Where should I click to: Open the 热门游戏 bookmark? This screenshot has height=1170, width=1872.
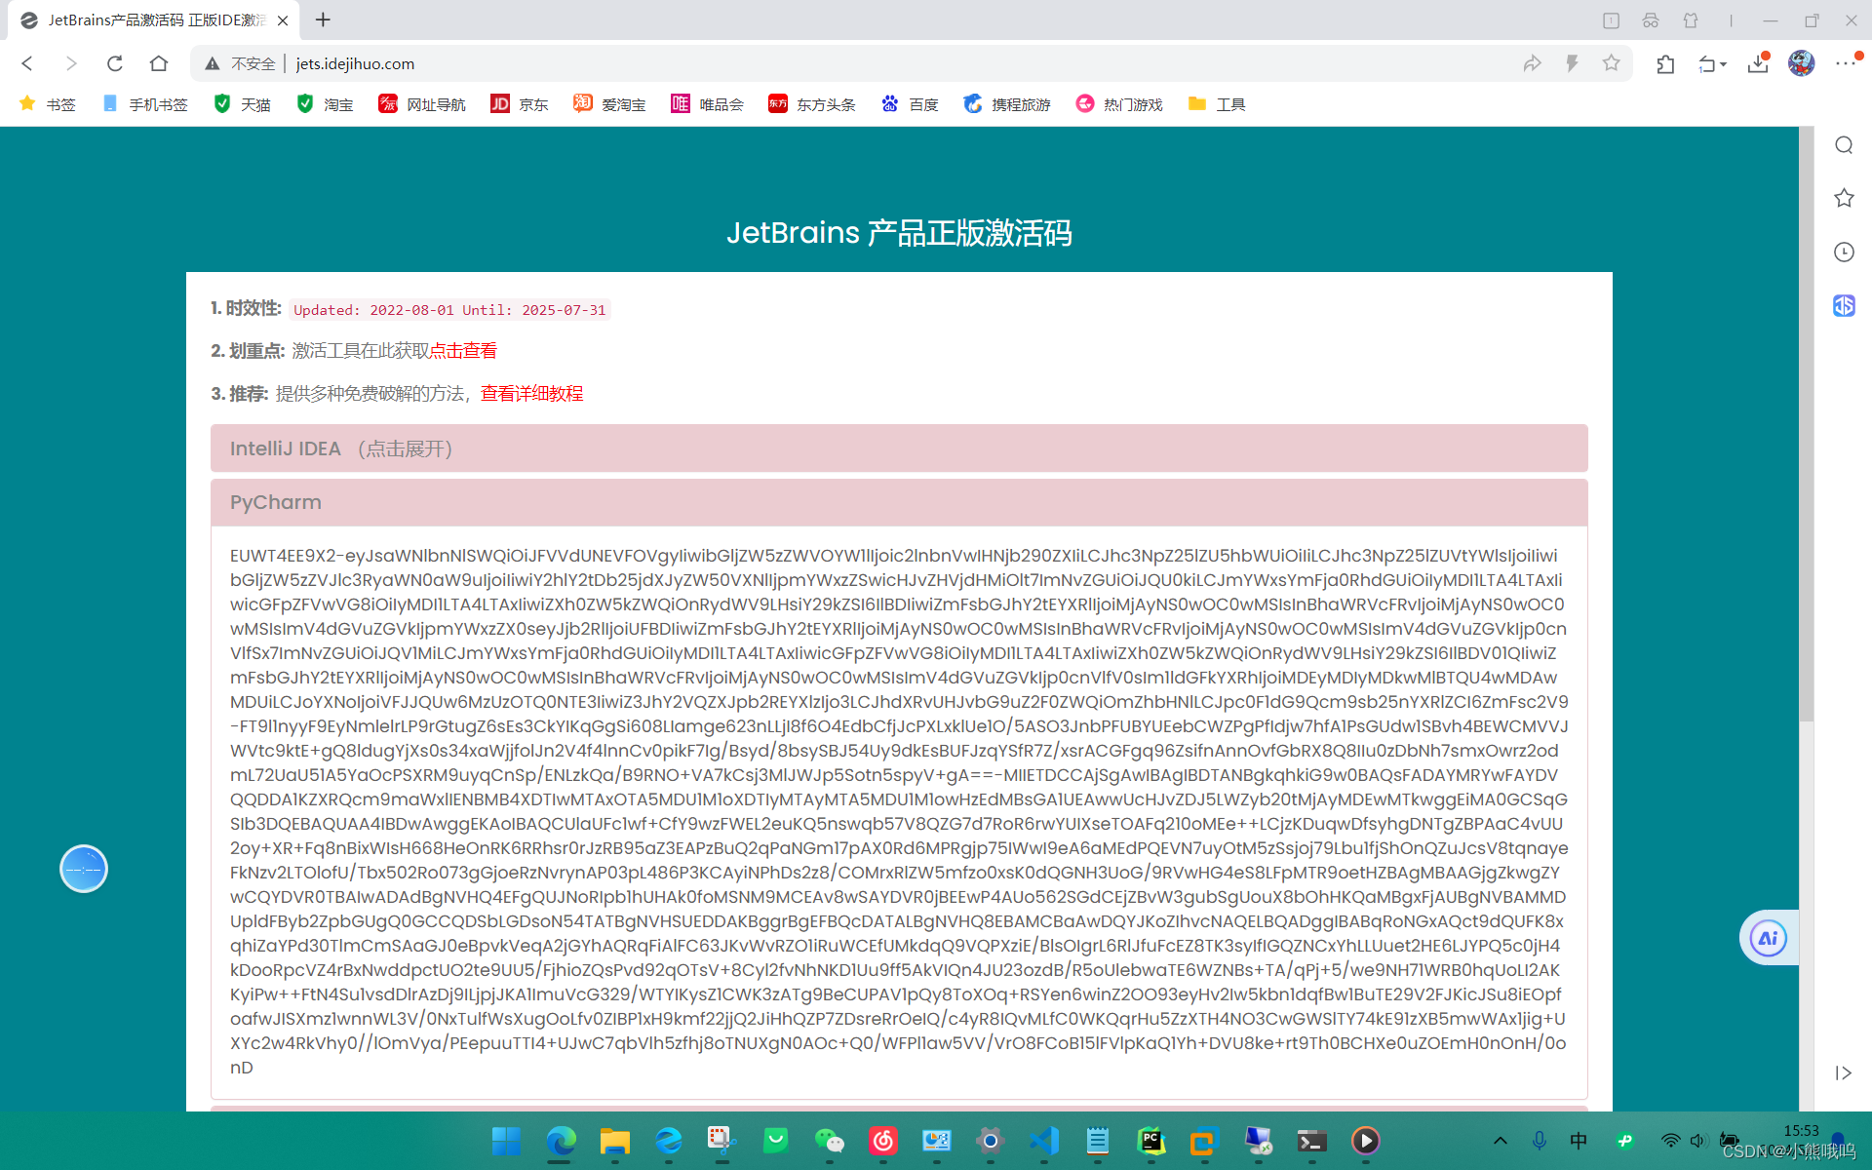pyautogui.click(x=1119, y=104)
